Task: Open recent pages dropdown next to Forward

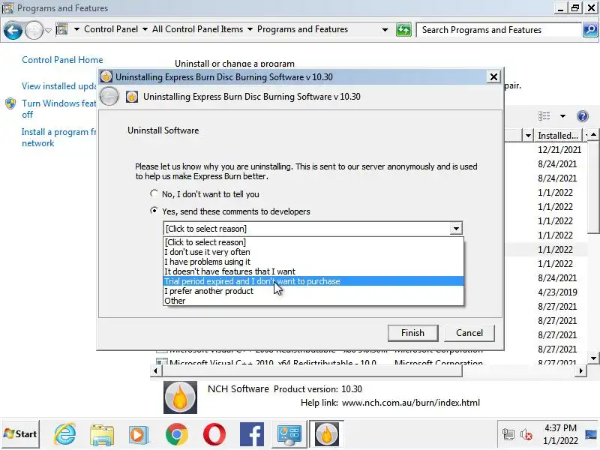Action: click(48, 30)
